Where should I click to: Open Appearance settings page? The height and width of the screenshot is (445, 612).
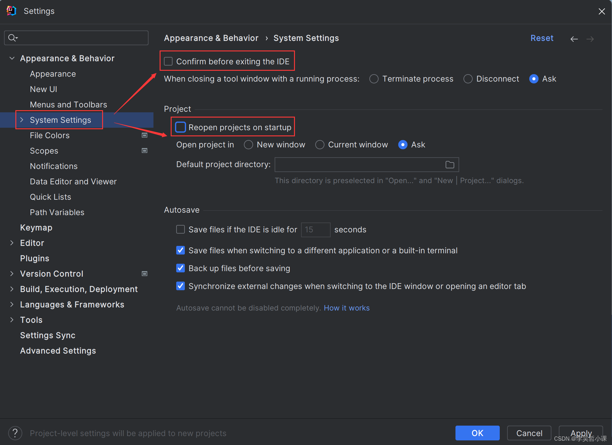click(x=53, y=74)
